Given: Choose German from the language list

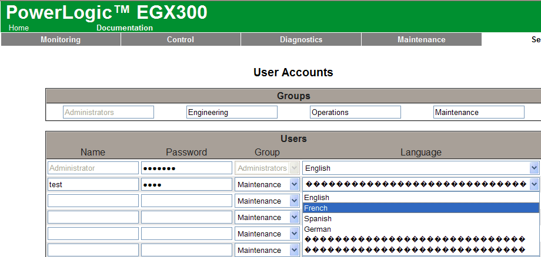Looking at the screenshot, I should pyautogui.click(x=420, y=229).
